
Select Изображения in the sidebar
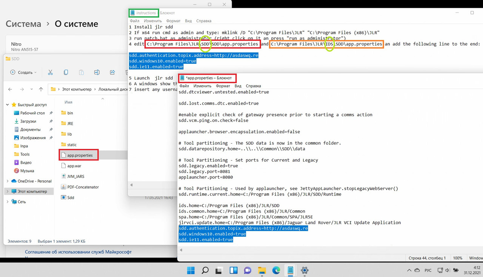[x=33, y=138]
